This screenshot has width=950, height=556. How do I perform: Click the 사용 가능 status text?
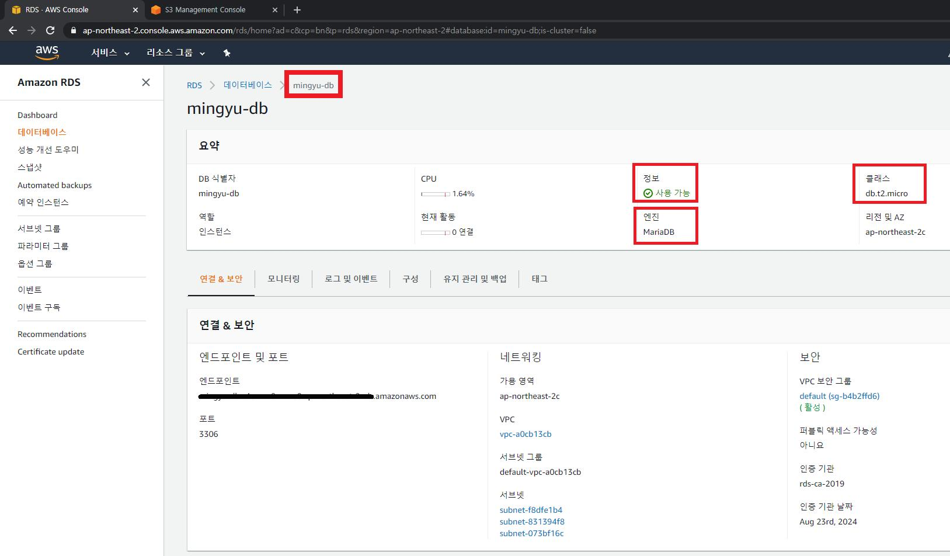[x=673, y=193]
